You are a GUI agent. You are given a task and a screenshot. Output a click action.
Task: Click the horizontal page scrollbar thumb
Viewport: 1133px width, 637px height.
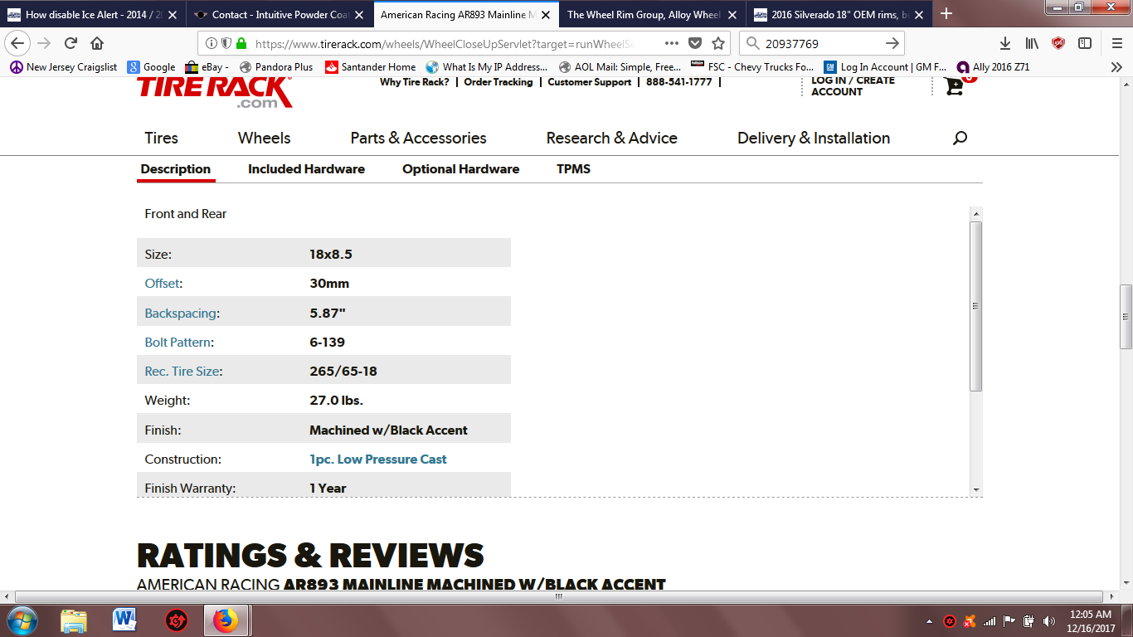pos(559,596)
